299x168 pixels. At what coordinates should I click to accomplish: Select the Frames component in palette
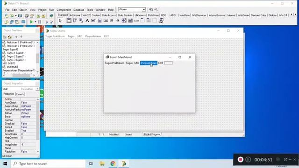pyautogui.click(x=69, y=21)
